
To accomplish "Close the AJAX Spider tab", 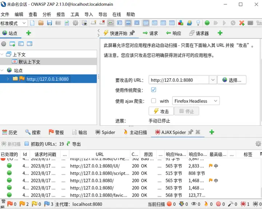I will (198, 132).
